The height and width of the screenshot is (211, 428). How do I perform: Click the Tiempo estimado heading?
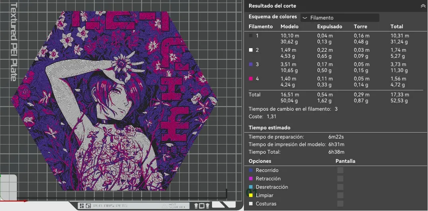click(269, 127)
